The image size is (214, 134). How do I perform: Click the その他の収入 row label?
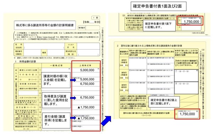(28, 75)
